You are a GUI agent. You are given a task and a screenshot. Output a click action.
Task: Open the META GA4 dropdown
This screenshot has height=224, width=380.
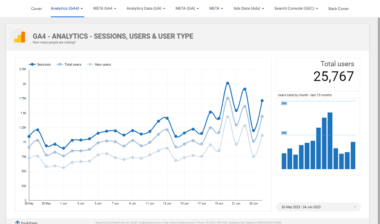click(105, 9)
